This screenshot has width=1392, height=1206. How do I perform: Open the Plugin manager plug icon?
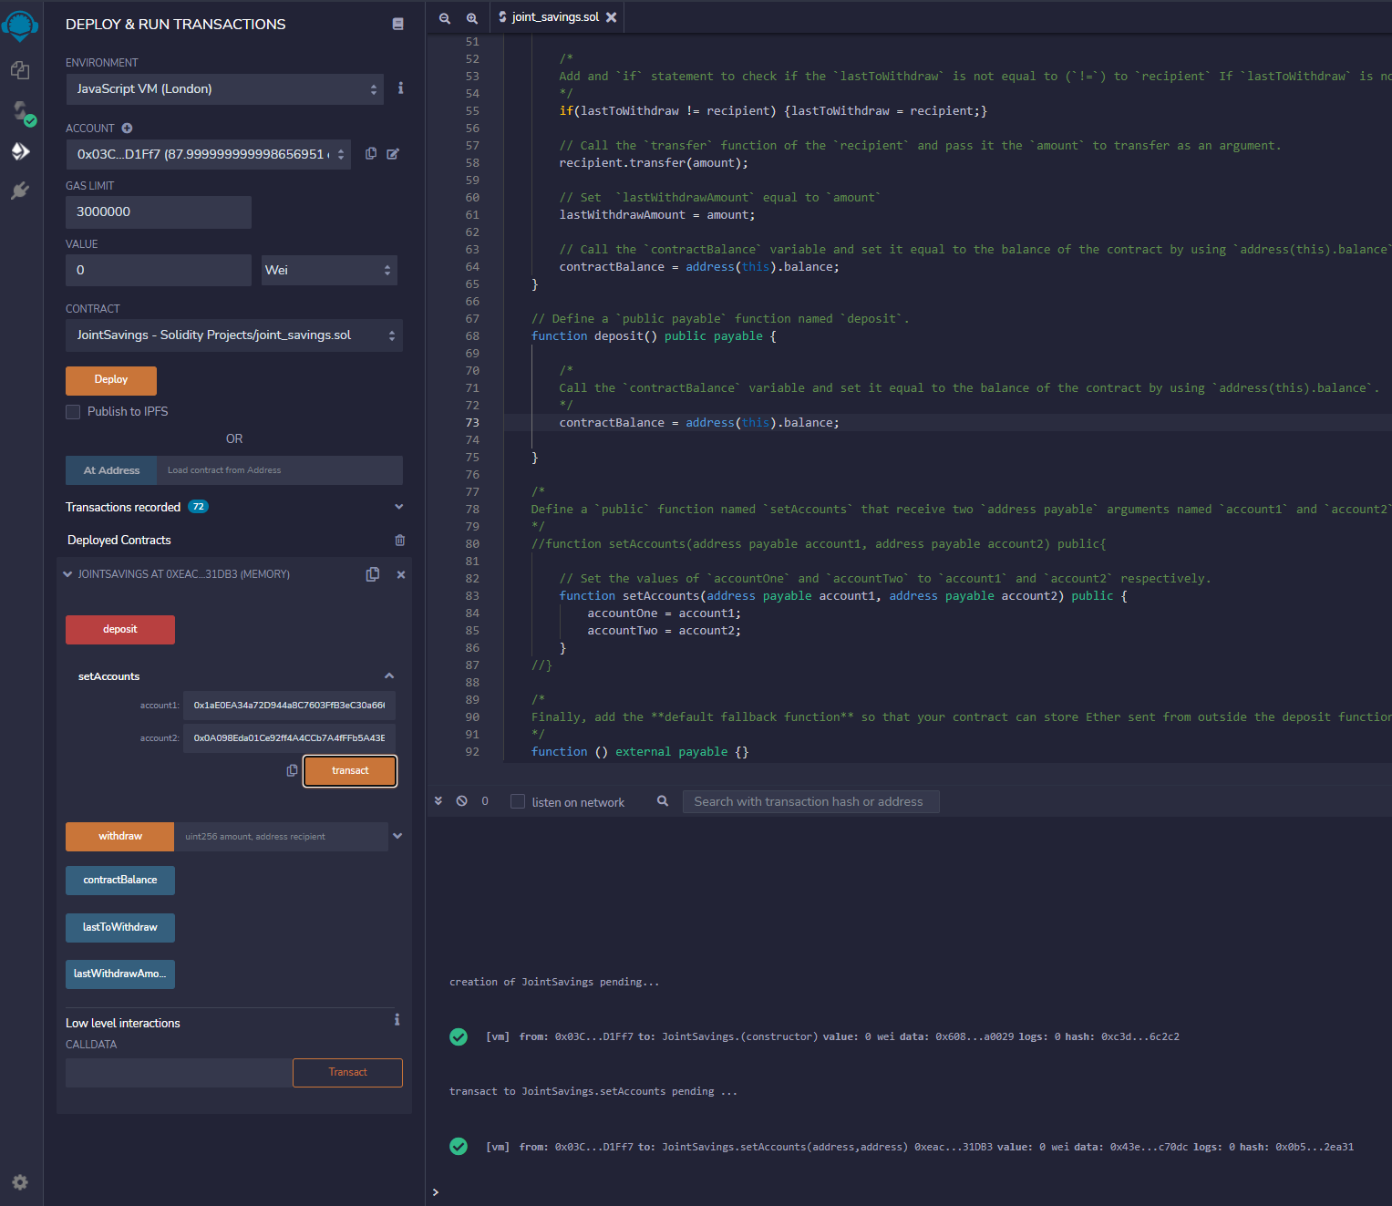[20, 191]
